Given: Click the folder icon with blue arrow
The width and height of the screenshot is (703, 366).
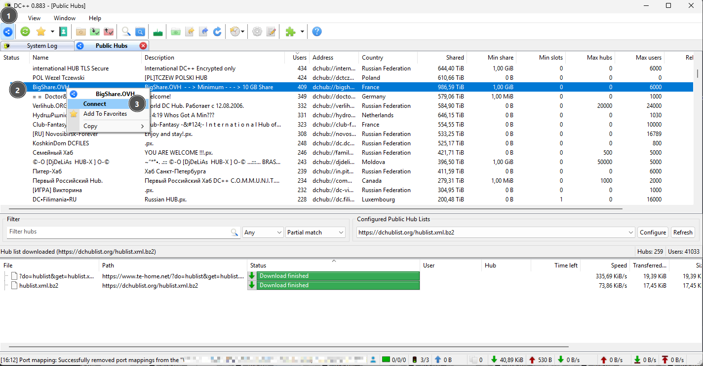Looking at the screenshot, I should (x=203, y=32).
